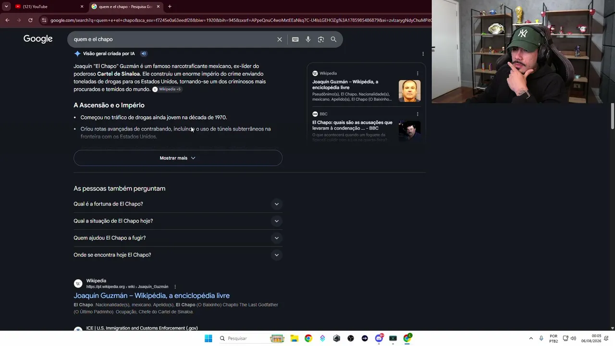
Task: Search by image with the Lens icon
Action: 321,39
